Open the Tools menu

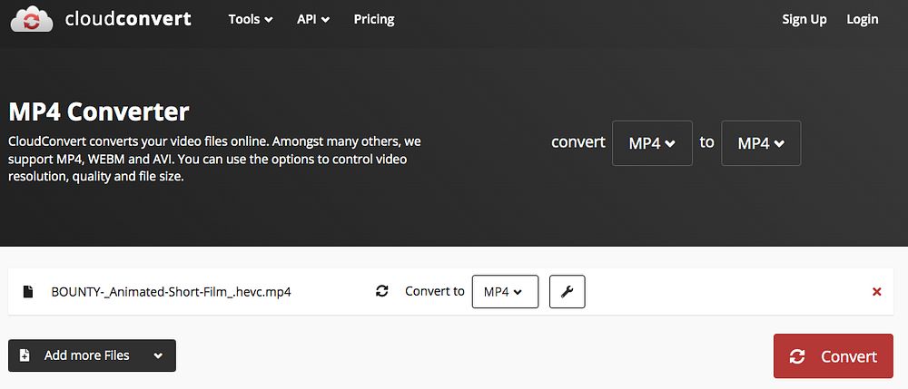(x=251, y=19)
